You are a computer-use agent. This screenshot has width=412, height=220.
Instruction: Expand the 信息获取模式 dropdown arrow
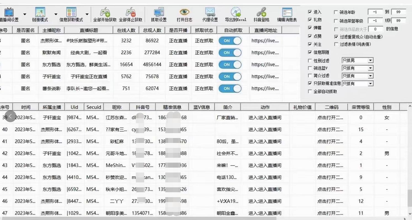point(87,14)
